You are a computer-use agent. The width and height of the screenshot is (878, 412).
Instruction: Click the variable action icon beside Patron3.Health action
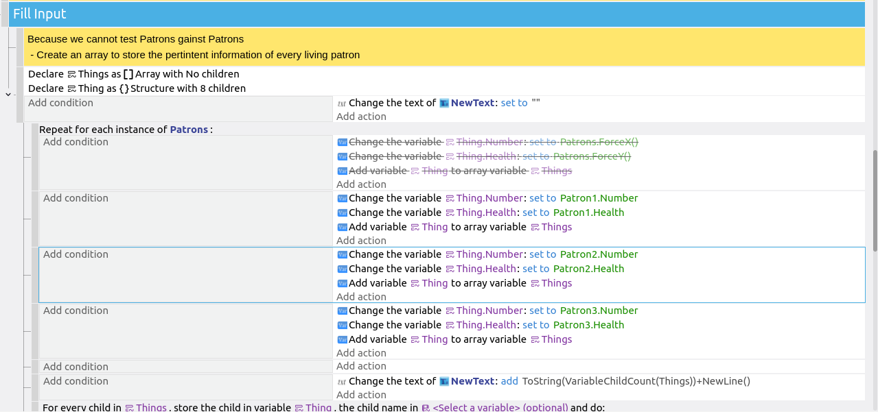tap(343, 325)
